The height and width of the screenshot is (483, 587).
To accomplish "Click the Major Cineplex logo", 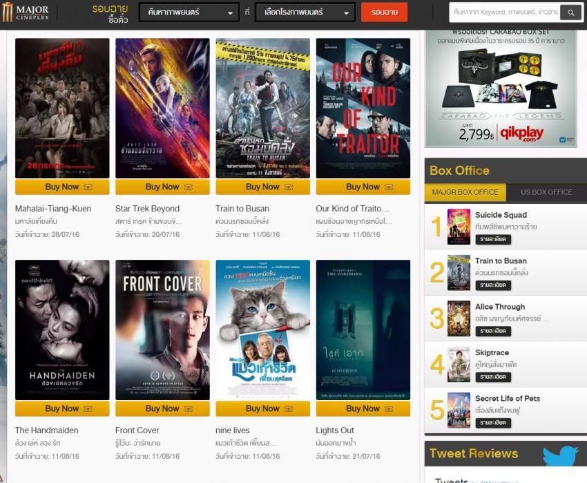I will 26,12.
